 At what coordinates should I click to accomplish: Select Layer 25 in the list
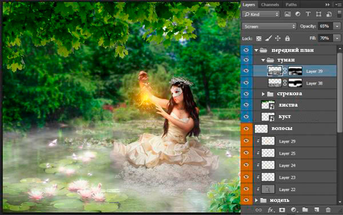point(294,153)
